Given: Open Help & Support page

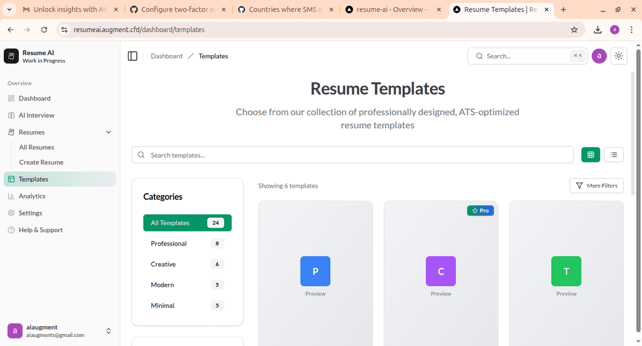Looking at the screenshot, I should 41,230.
